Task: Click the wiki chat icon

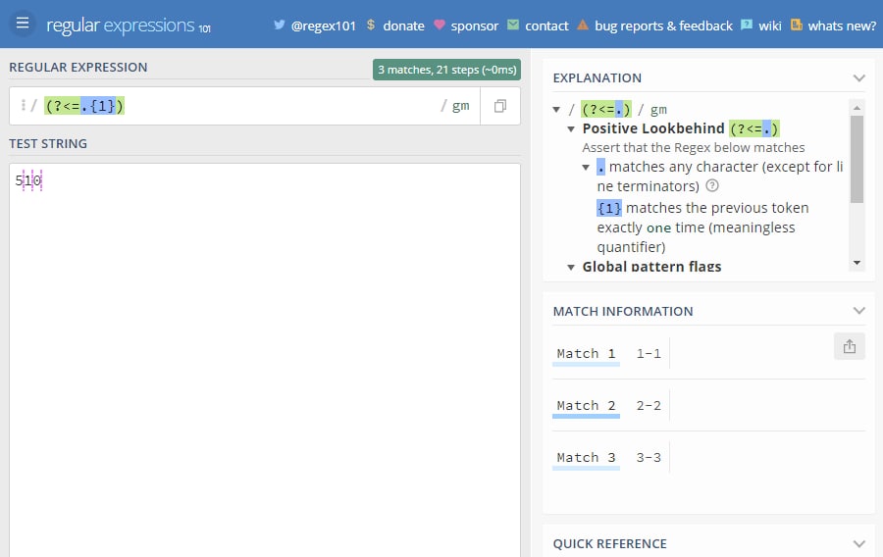Action: (747, 25)
